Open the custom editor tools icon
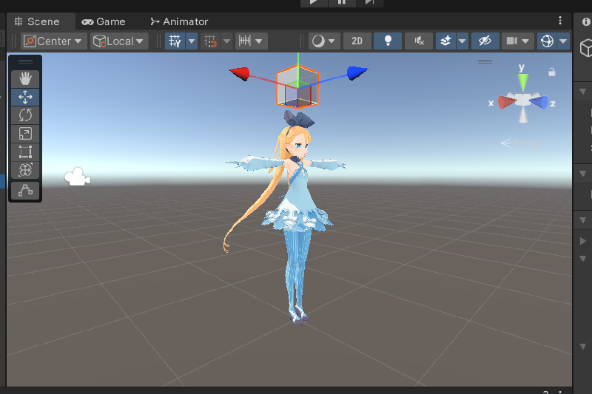Viewport: 592px width, 394px height. point(25,190)
